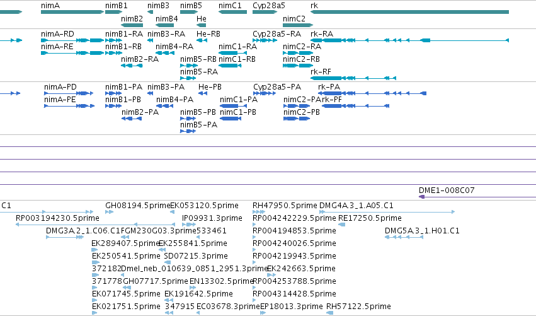Screen dimensions: 536x316
Task: Click the DMG3A2_1.C06.C1 label
Action: click(x=83, y=231)
